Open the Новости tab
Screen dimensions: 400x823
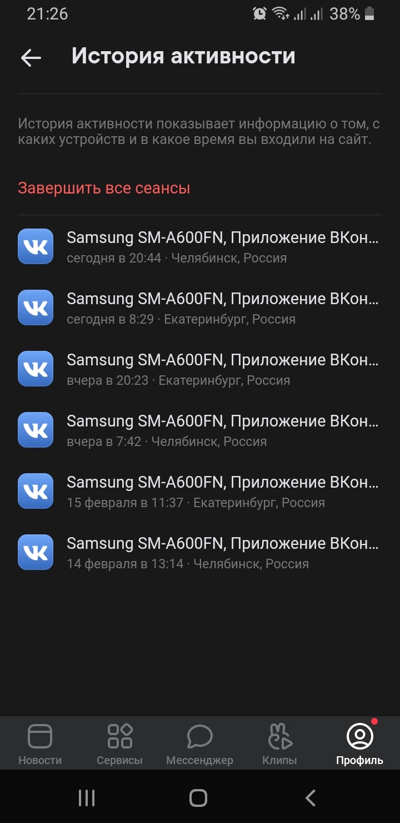[40, 743]
